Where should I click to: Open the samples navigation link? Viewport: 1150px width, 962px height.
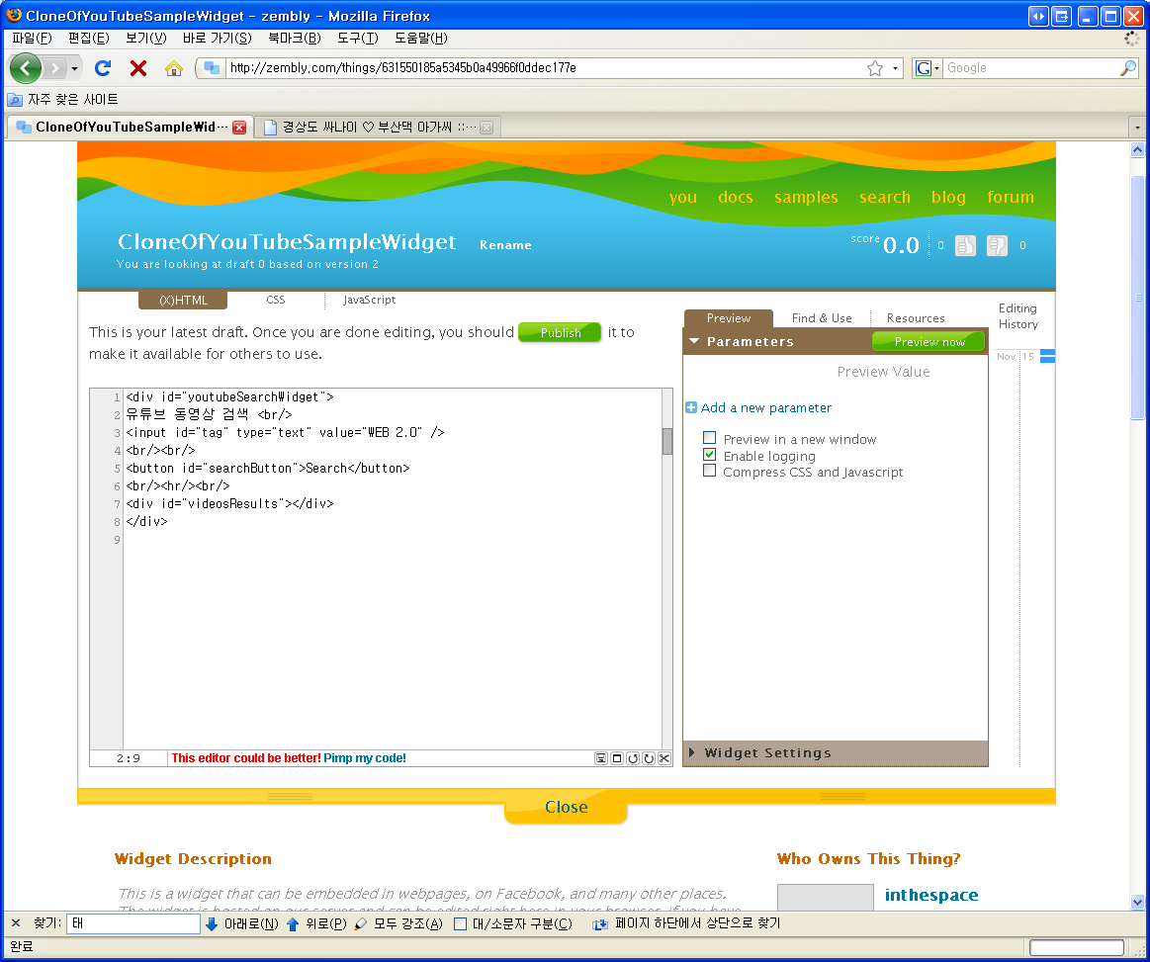click(806, 197)
